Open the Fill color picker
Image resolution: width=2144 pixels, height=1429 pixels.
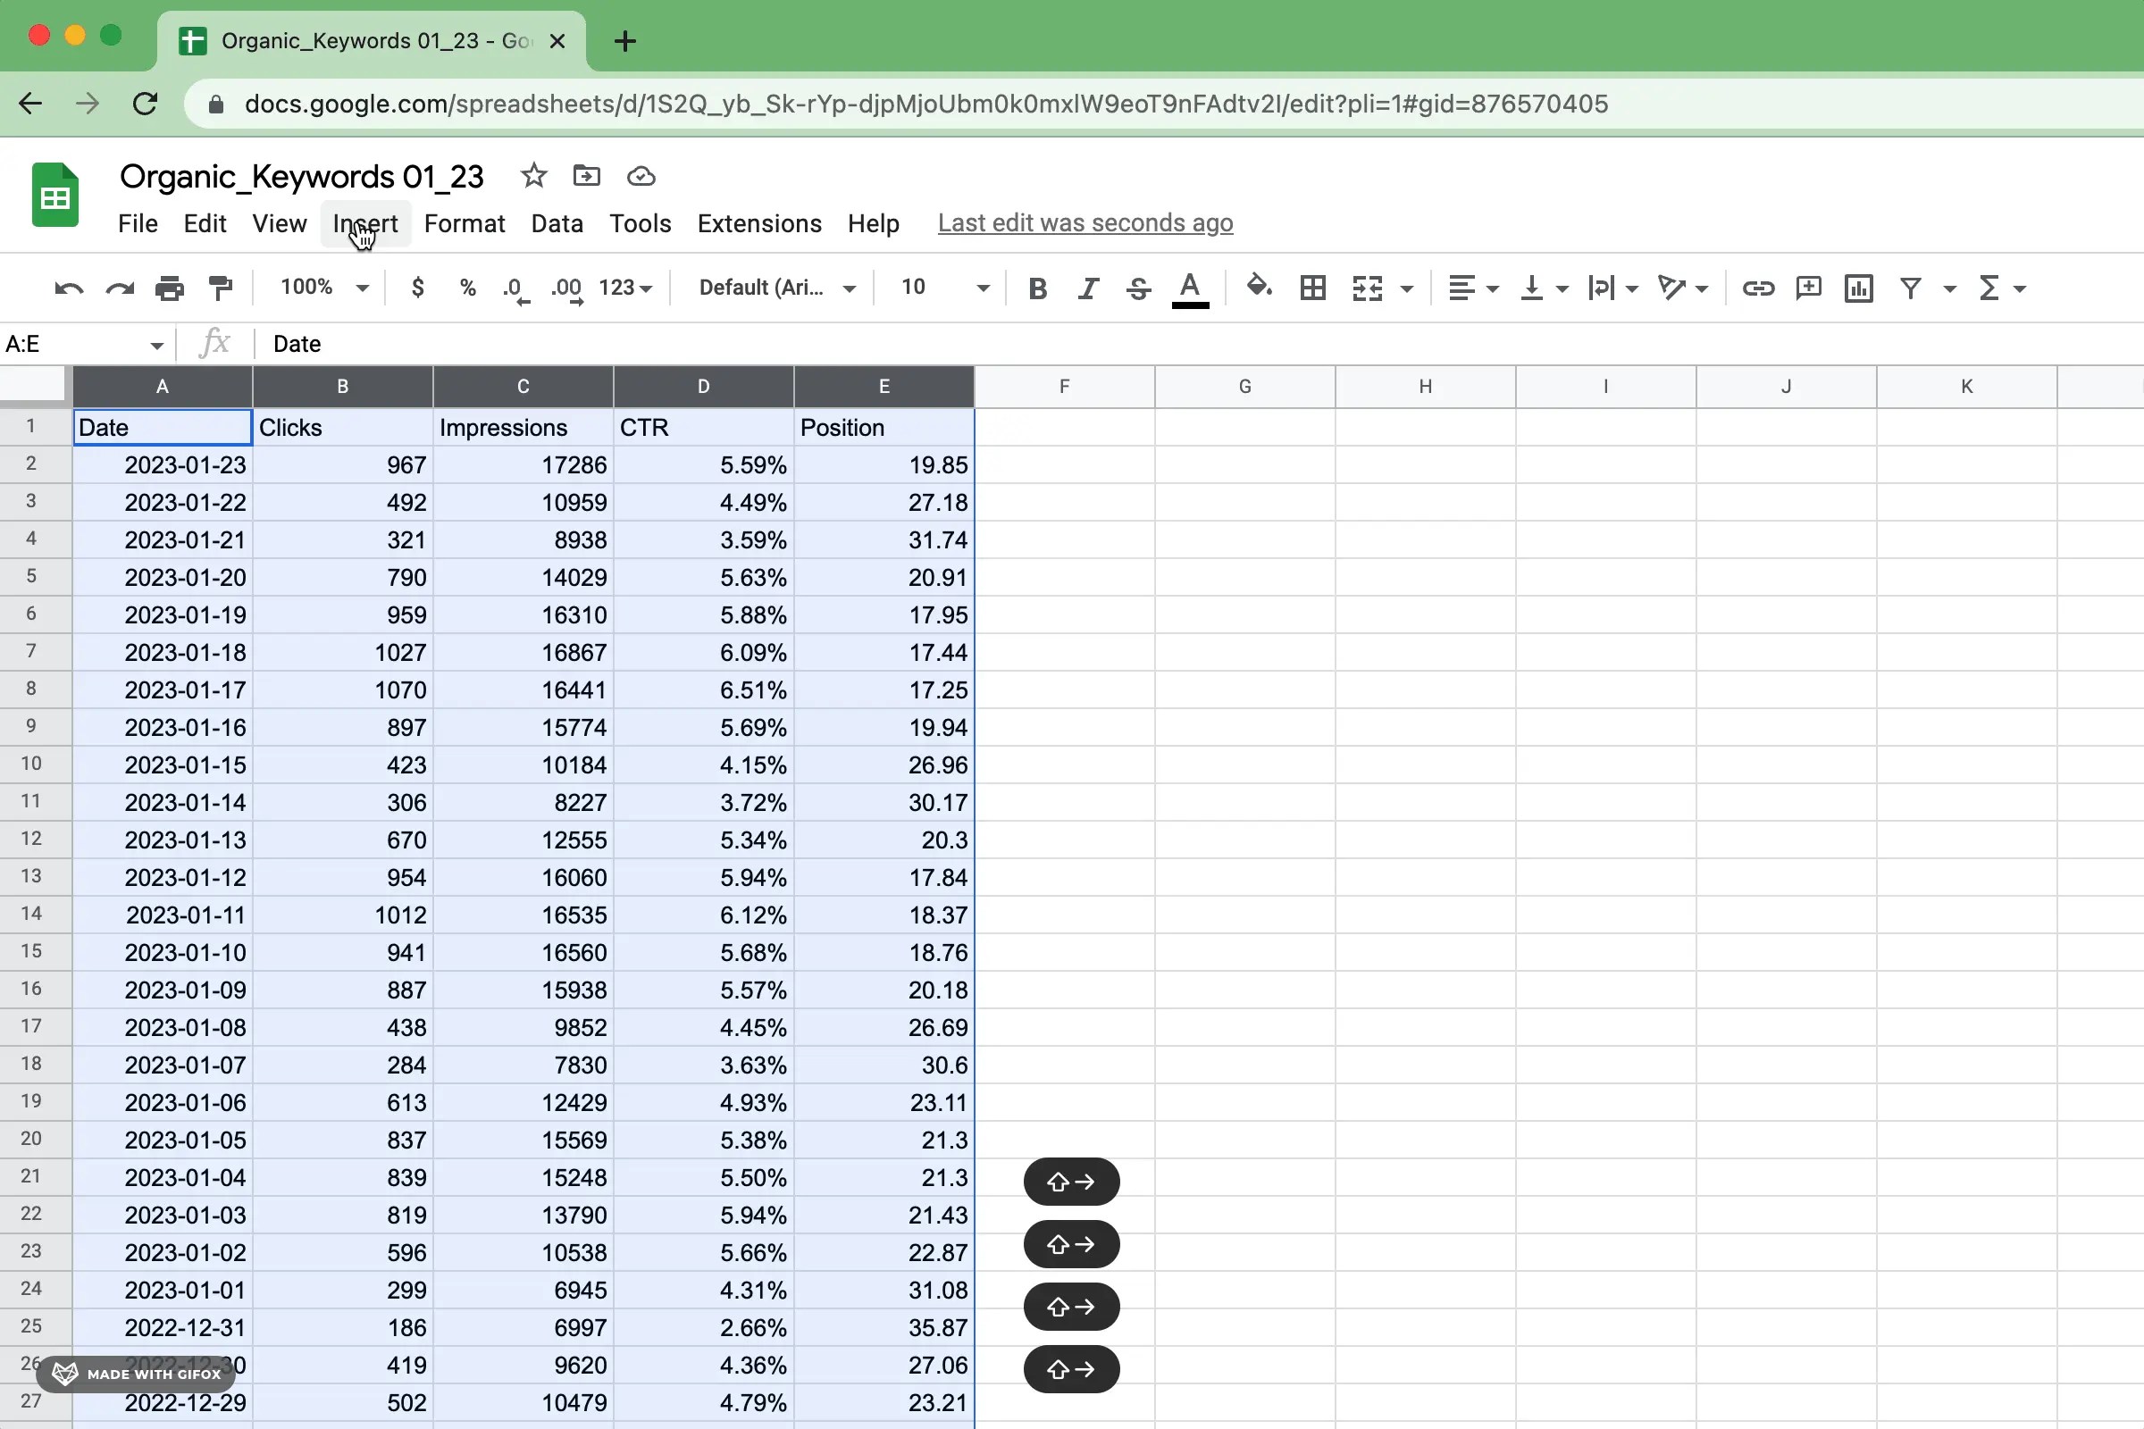tap(1259, 287)
